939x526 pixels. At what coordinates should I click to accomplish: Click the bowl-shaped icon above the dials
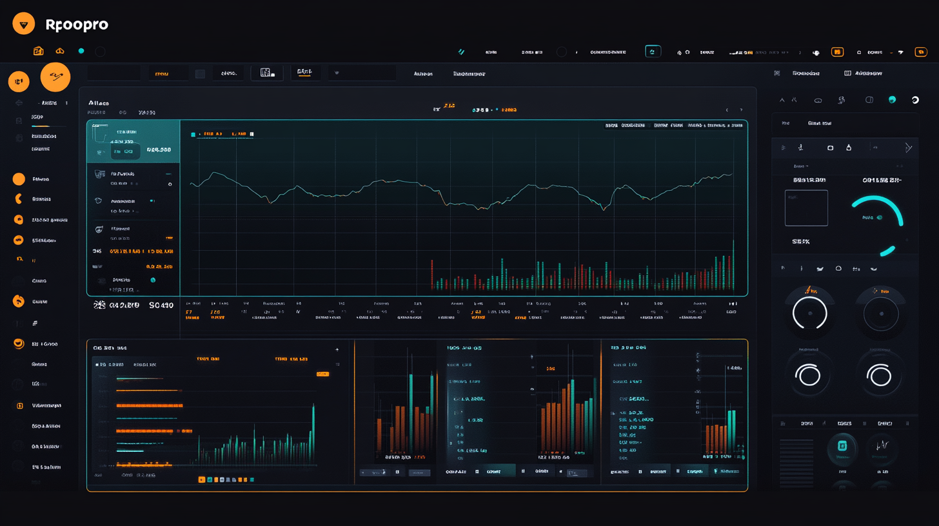tap(874, 268)
